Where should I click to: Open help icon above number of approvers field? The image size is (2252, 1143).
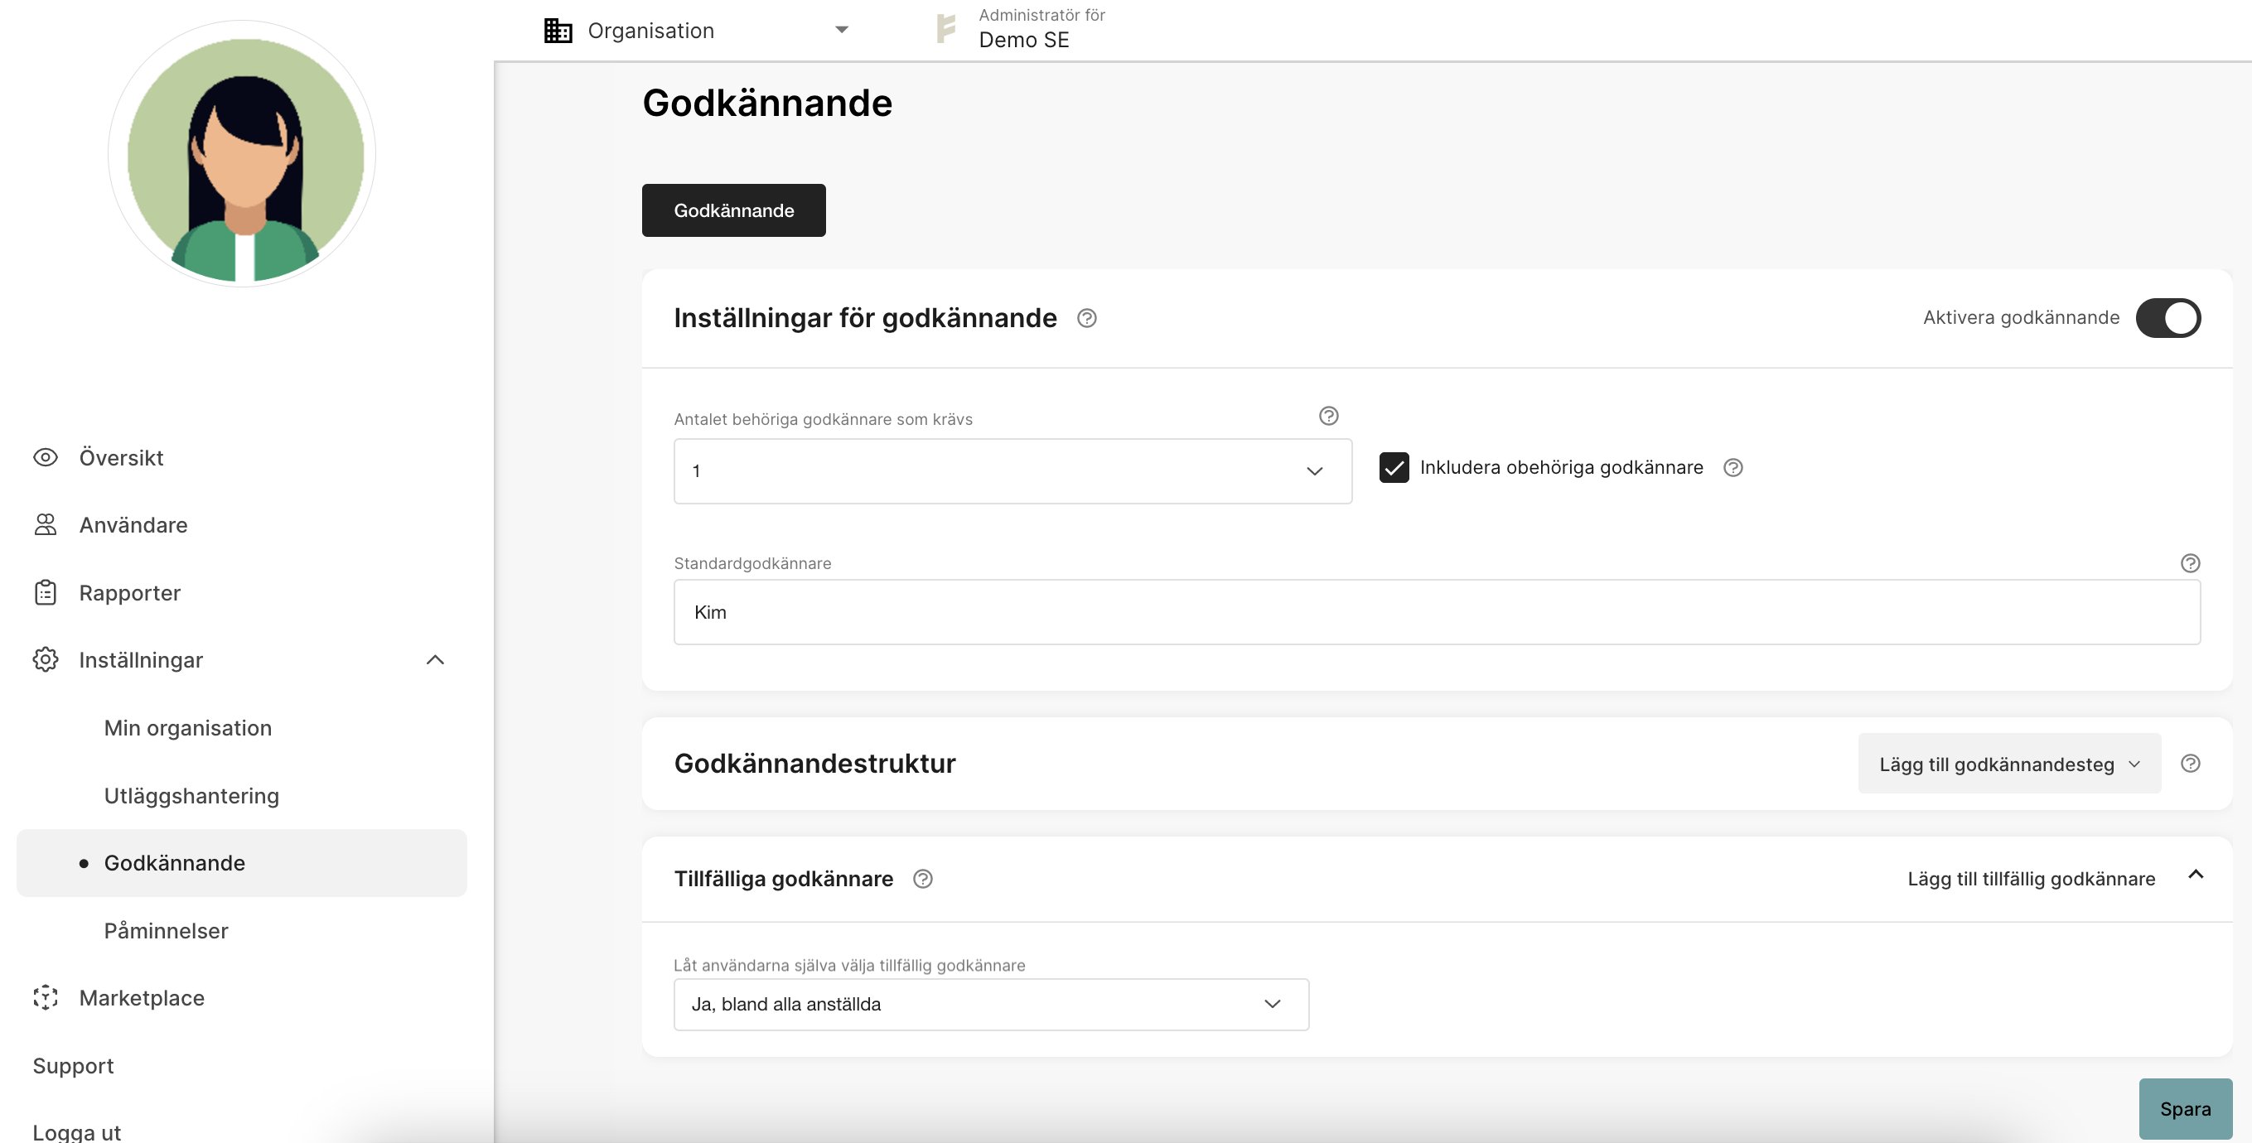1329,416
